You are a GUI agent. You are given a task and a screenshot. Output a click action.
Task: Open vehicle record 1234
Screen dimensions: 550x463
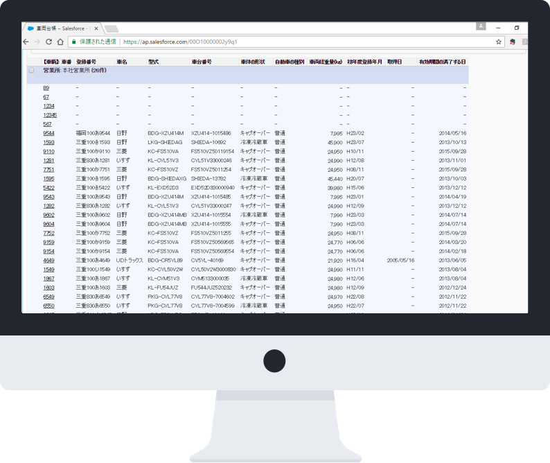point(48,106)
